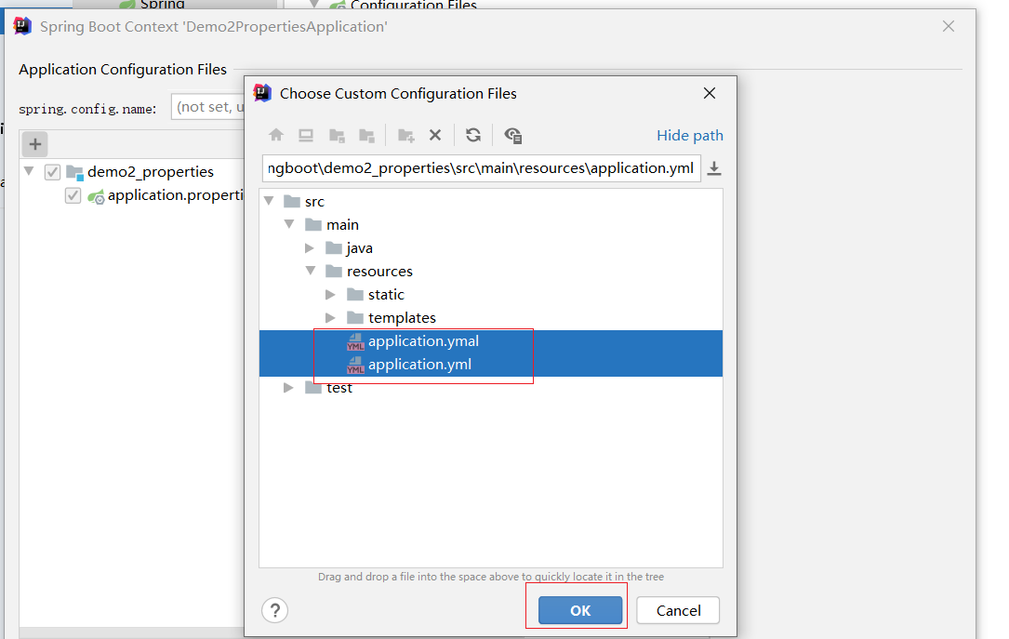Refresh the file tree
The width and height of the screenshot is (1009, 639).
473,135
